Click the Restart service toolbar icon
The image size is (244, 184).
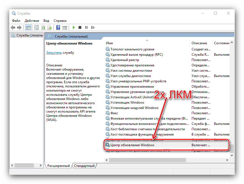tap(92, 27)
